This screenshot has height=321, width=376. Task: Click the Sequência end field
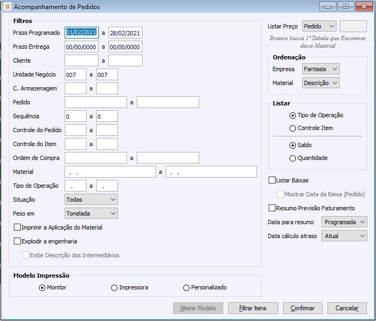pos(107,116)
